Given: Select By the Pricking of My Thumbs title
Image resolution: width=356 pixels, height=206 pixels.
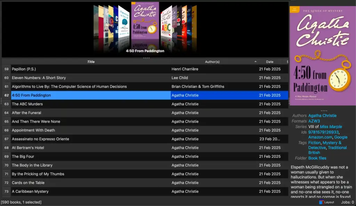Looking at the screenshot, I should coord(38,174).
